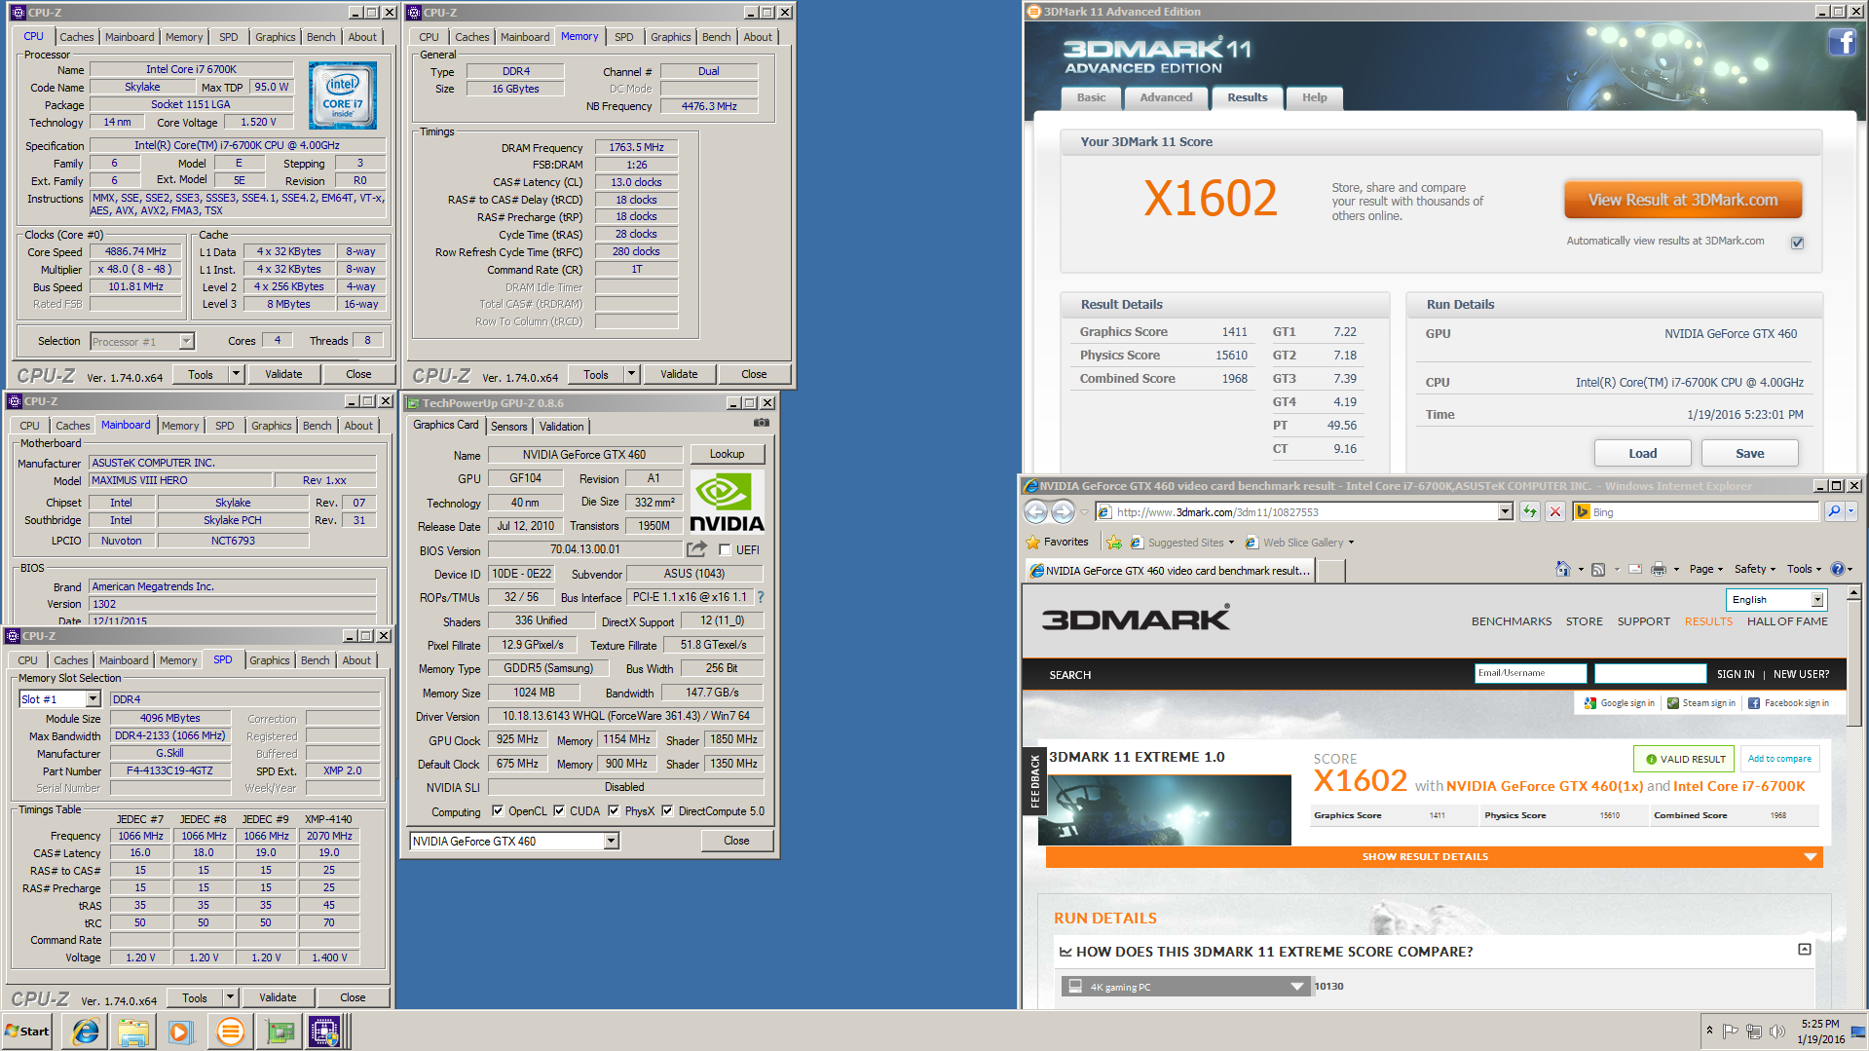
Task: Open the GPU selection dropdown in GPU-Z
Action: tap(611, 841)
